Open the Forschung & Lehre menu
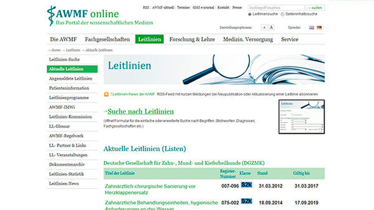The height and width of the screenshot is (210, 374). [x=192, y=39]
